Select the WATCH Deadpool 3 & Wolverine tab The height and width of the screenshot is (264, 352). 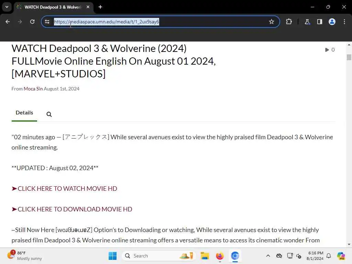tap(53, 7)
